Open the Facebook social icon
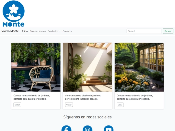The height and width of the screenshot is (131, 175). click(66, 129)
